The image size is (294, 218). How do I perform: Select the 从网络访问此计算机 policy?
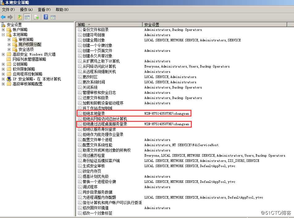[x=99, y=66]
